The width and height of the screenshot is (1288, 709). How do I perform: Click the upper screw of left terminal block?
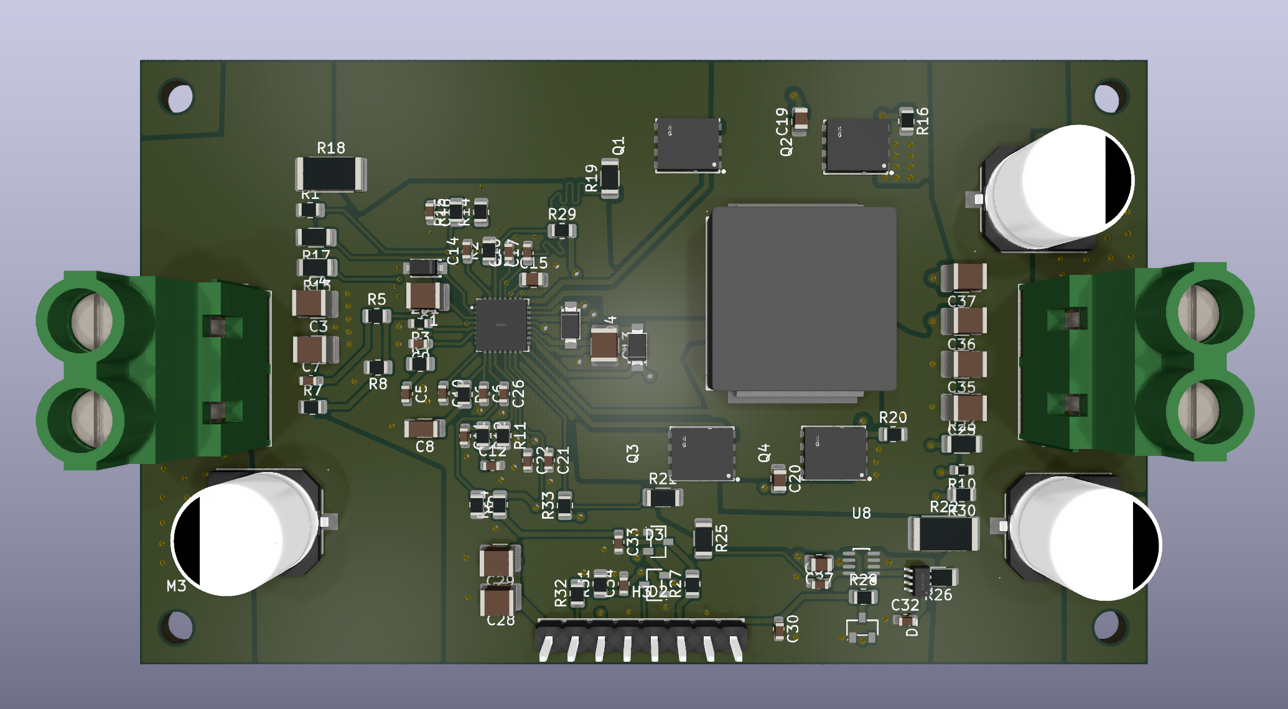93,321
